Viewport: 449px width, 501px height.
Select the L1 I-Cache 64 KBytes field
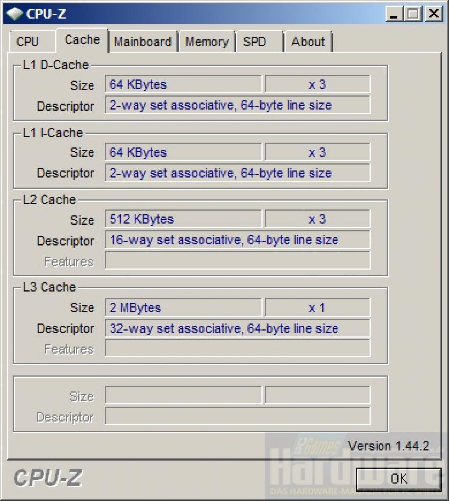point(183,152)
